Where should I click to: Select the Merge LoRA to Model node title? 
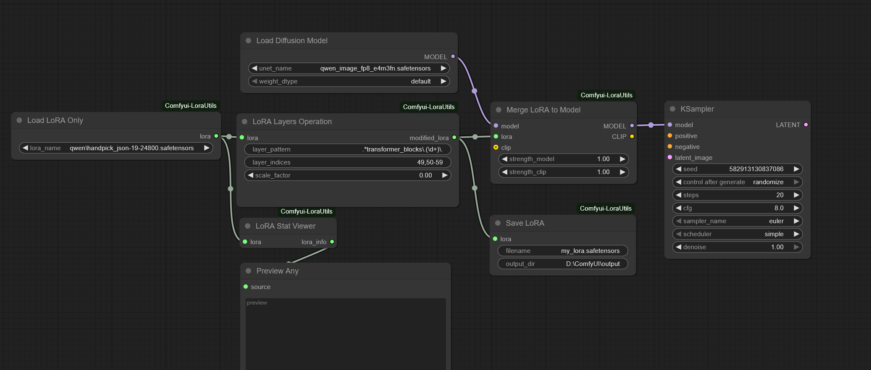coord(543,110)
